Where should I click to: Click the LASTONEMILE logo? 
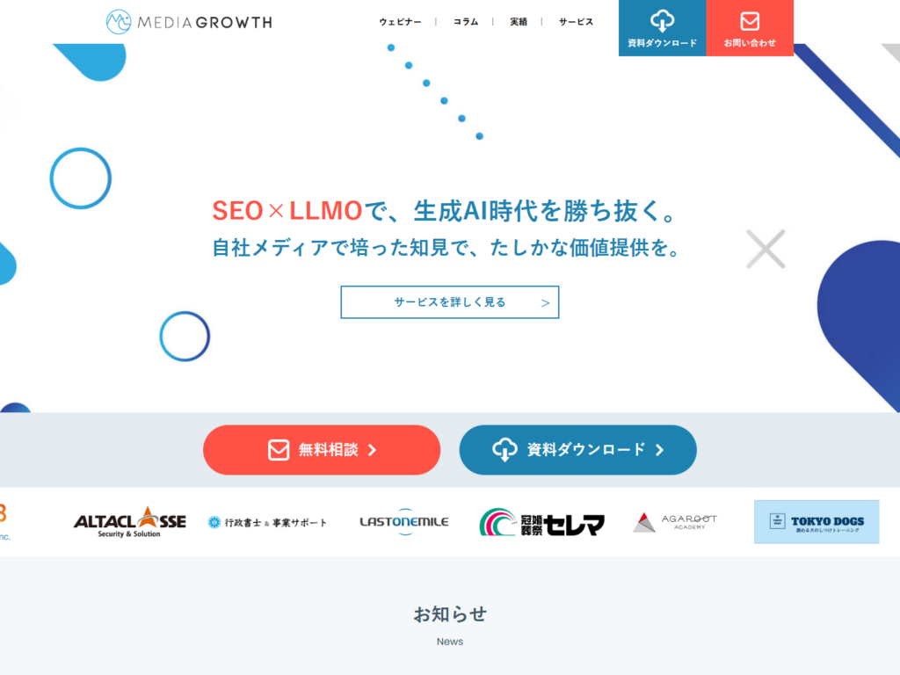point(404,522)
